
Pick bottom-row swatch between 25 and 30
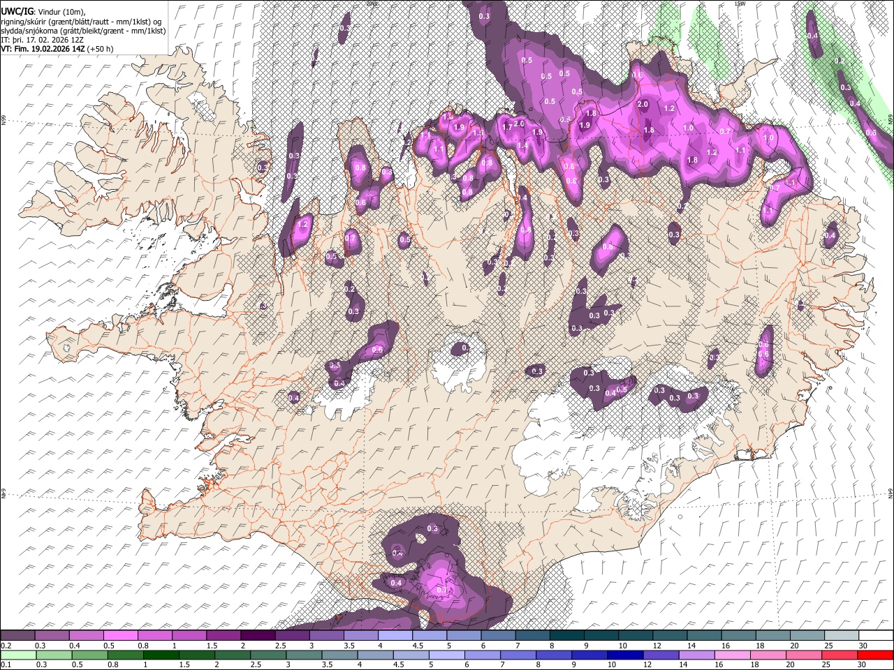pyautogui.click(x=840, y=655)
